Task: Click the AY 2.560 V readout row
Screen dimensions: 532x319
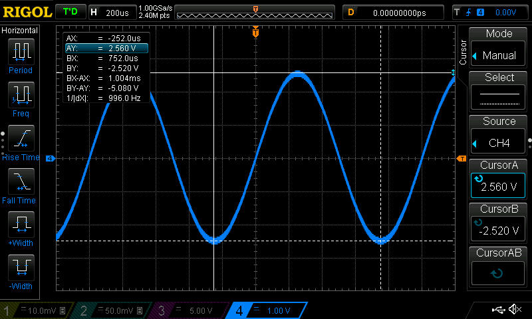Action: pos(106,49)
